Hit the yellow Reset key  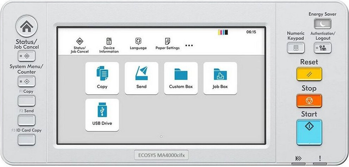(309, 74)
